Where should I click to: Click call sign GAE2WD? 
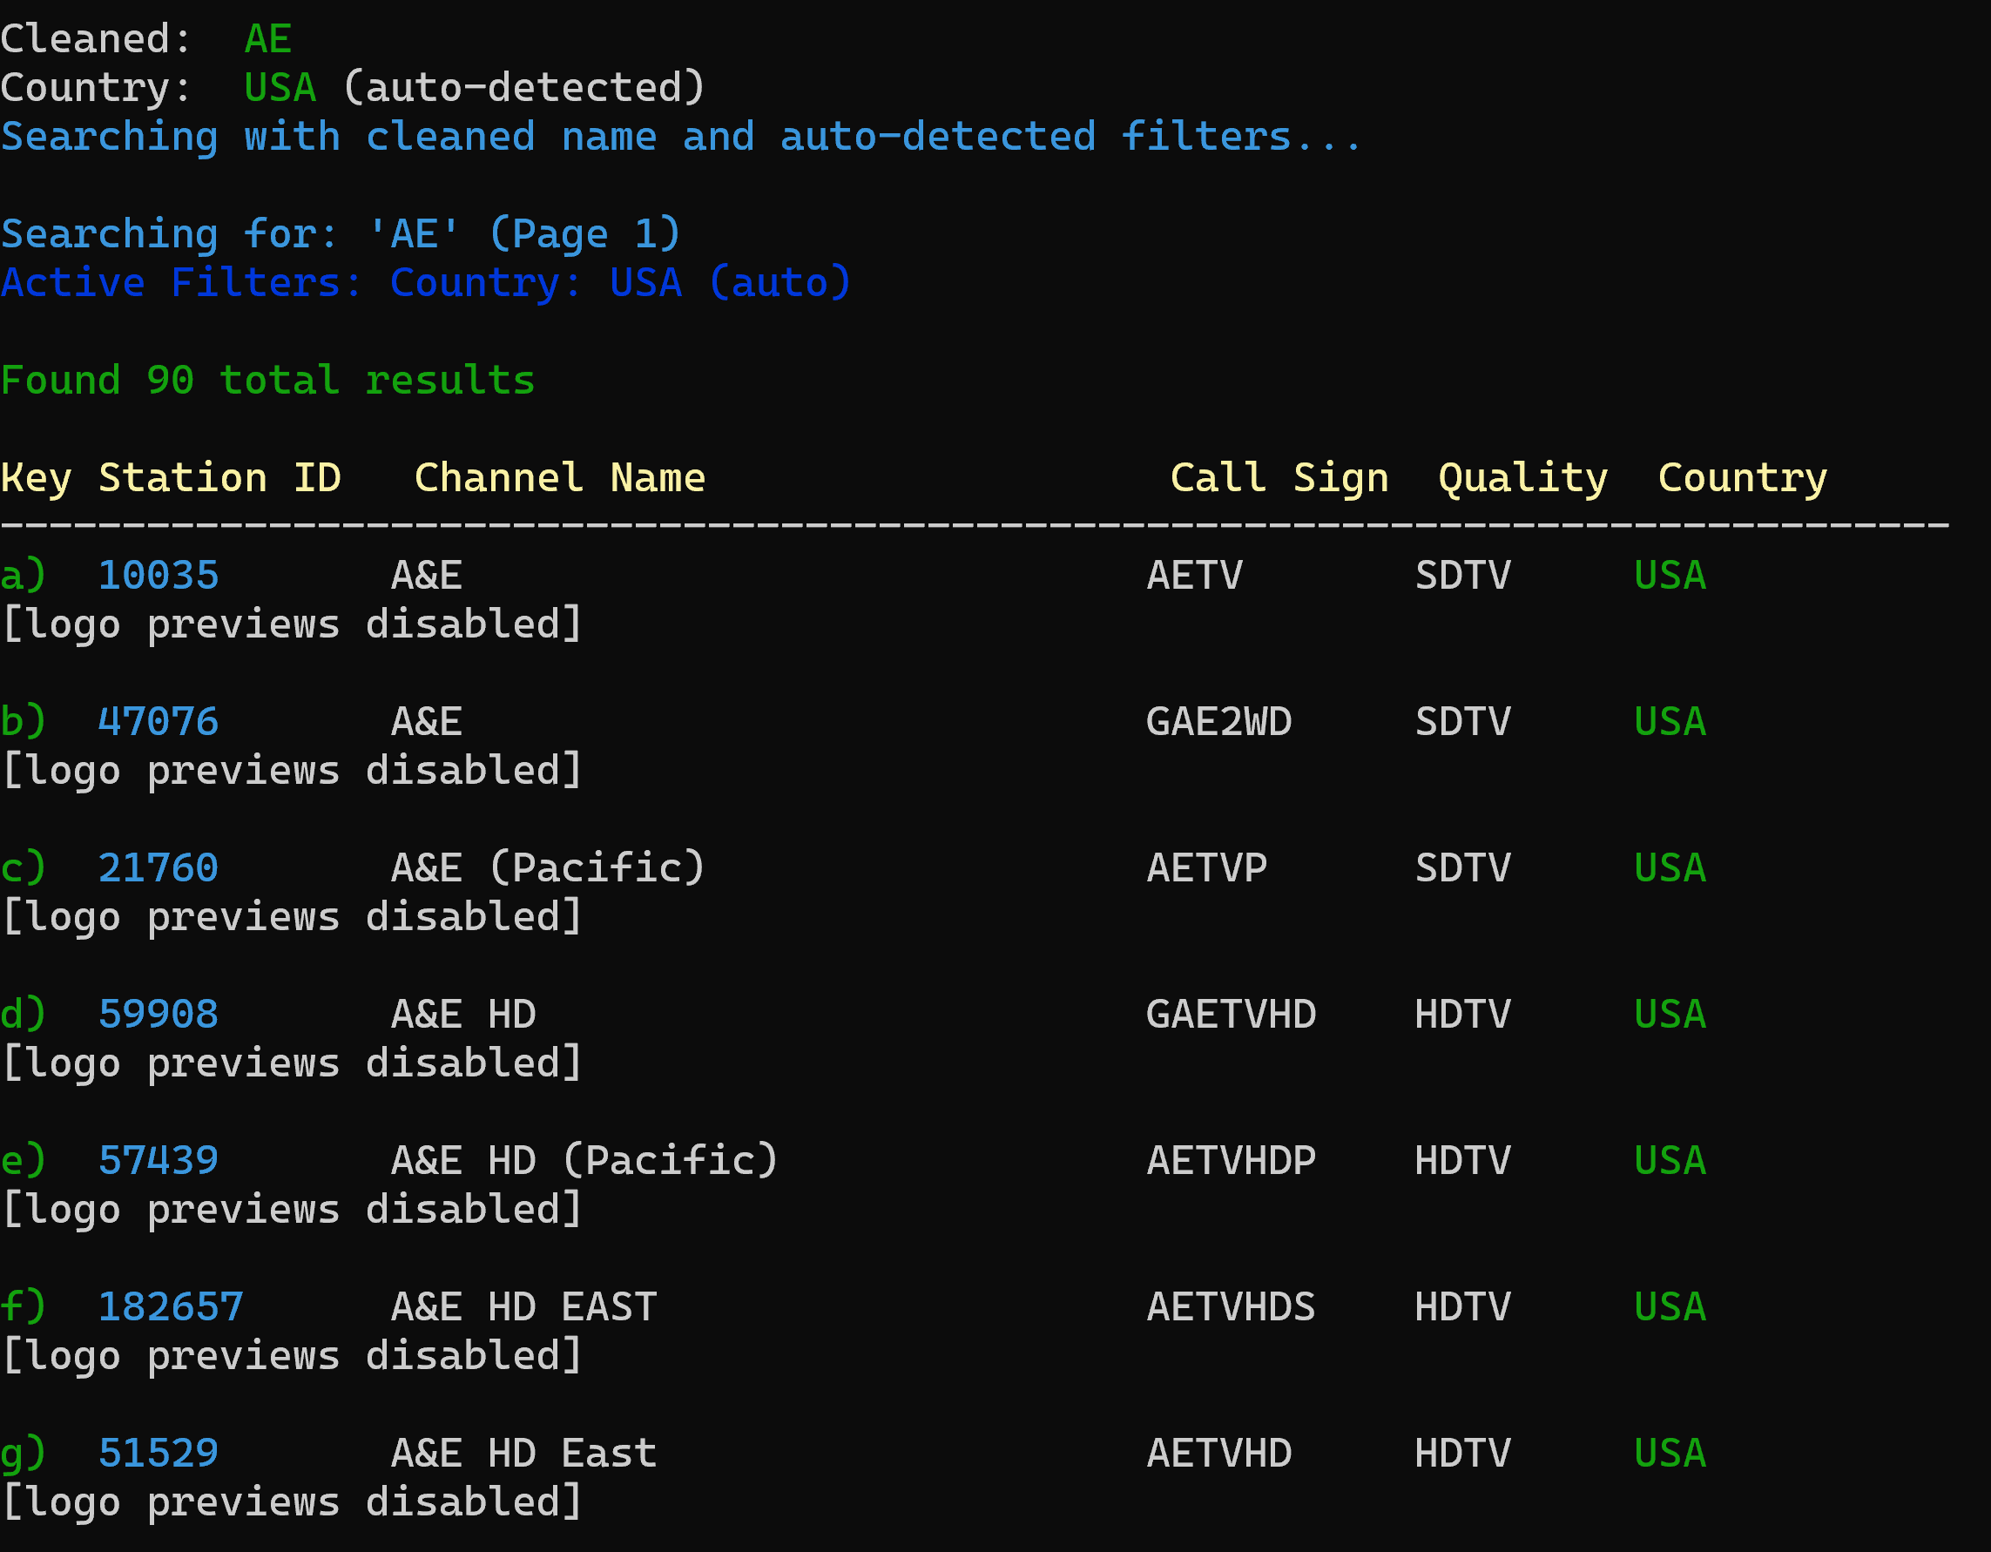click(1218, 721)
